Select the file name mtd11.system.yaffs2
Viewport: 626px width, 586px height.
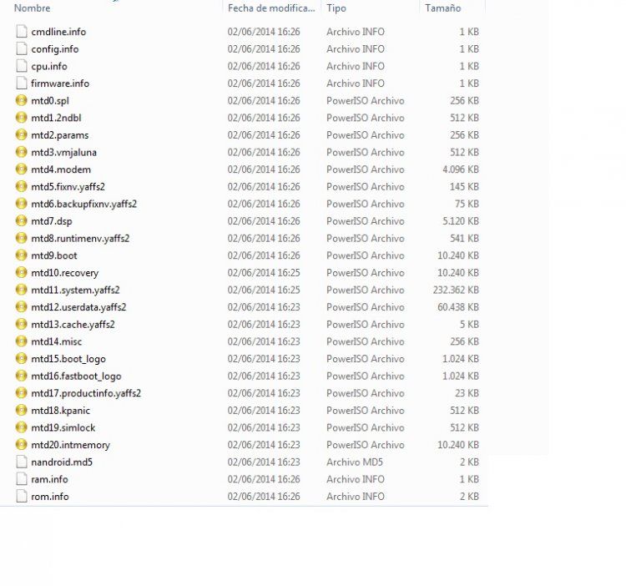point(75,290)
